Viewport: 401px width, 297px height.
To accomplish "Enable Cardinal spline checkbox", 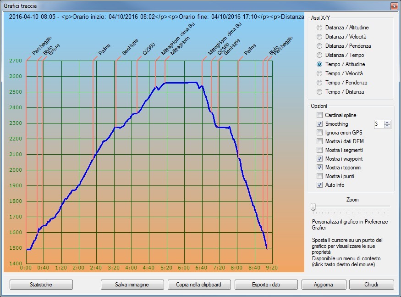I will point(320,115).
